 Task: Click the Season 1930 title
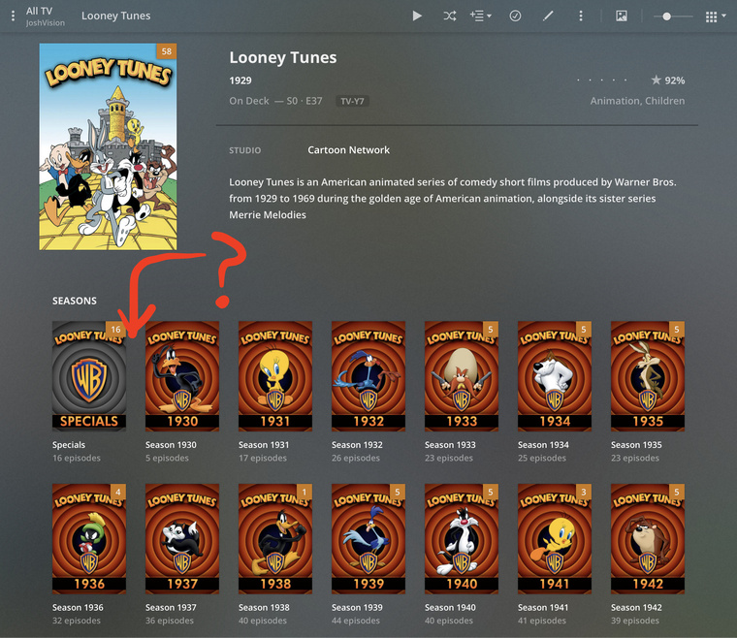click(x=171, y=445)
